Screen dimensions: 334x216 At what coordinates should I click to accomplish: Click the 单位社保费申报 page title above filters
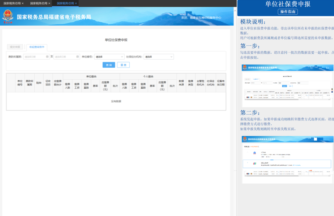tap(116, 40)
